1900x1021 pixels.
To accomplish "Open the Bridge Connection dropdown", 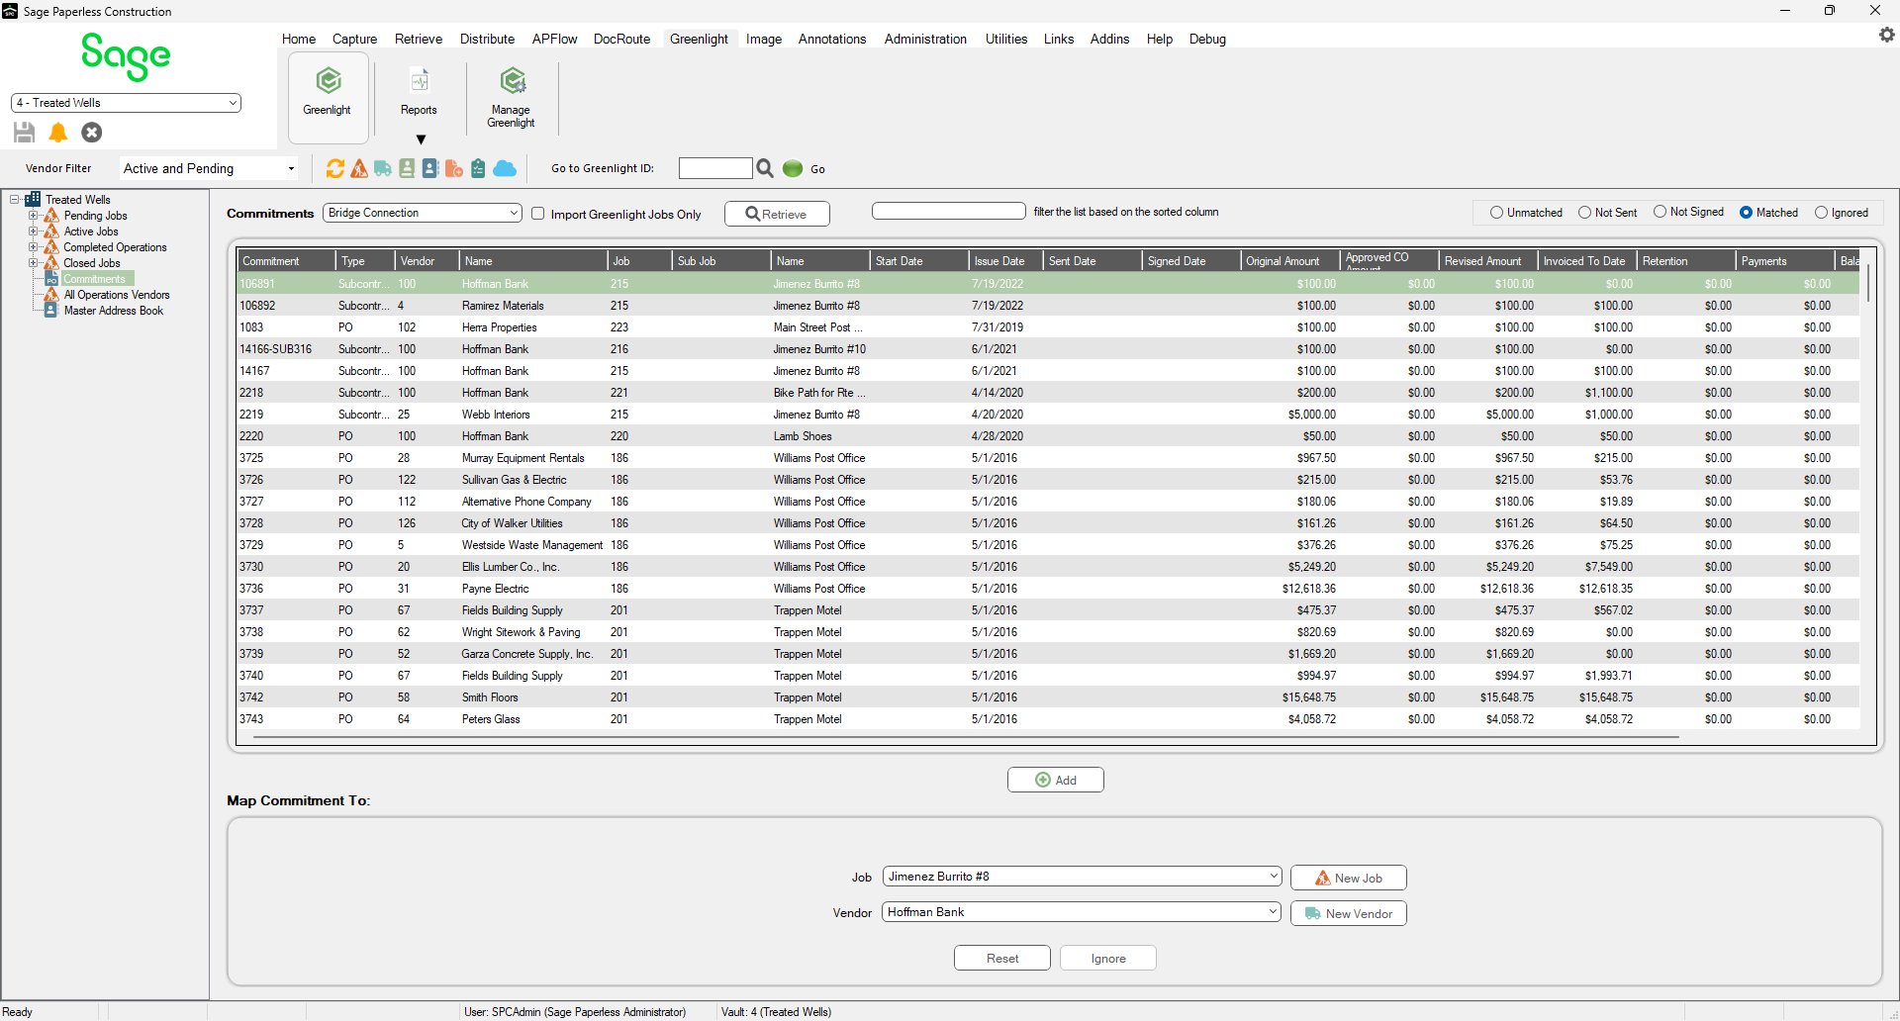I will [423, 213].
